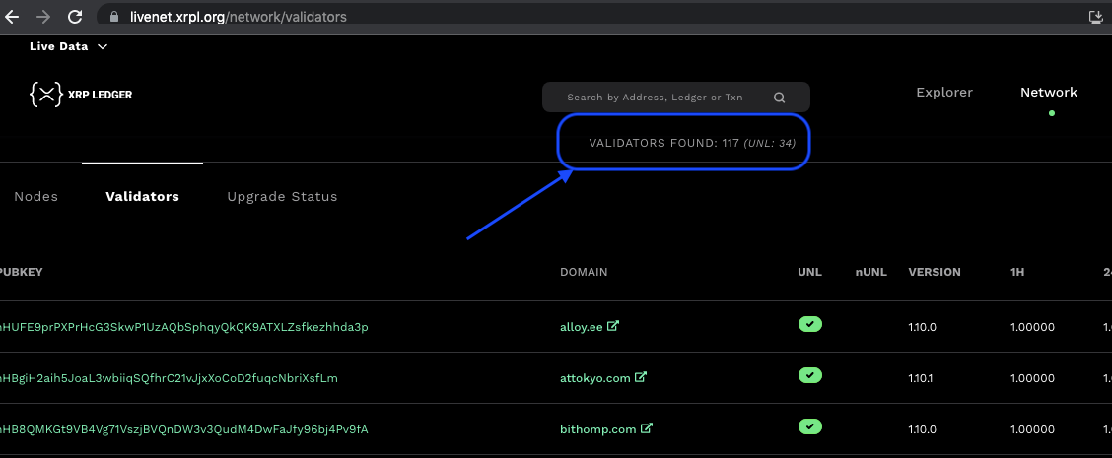Focus the Search by Address field
The width and height of the screenshot is (1112, 458).
[x=655, y=98]
